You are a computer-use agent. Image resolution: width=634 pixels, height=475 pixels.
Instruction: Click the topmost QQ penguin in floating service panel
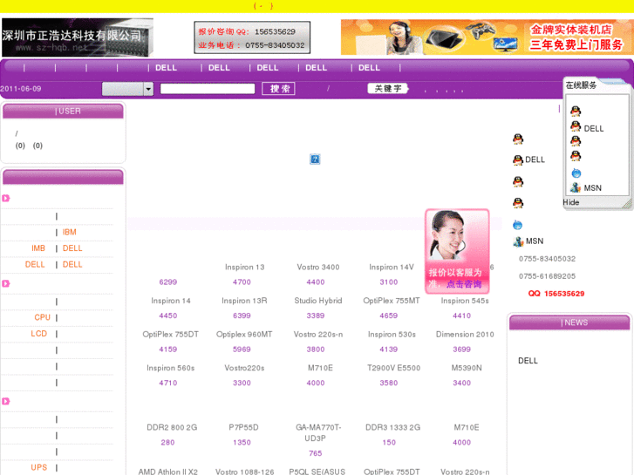point(576,111)
